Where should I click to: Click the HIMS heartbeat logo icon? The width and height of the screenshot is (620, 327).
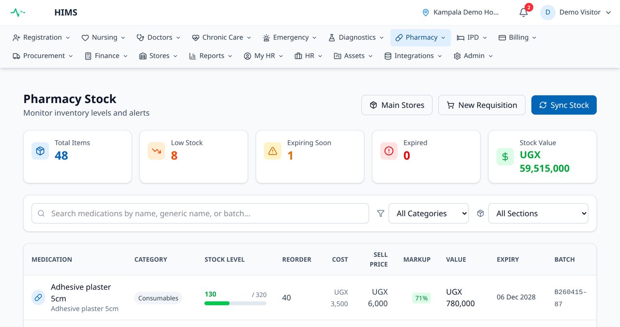tap(18, 13)
